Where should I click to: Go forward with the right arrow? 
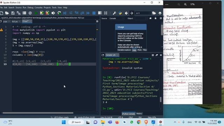coord(132,13)
